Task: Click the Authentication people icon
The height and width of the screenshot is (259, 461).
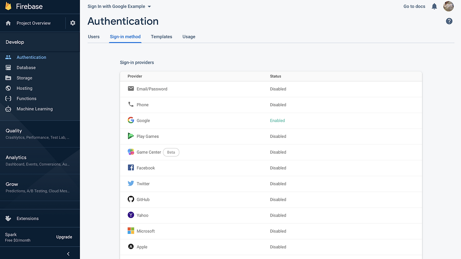Action: (8, 57)
